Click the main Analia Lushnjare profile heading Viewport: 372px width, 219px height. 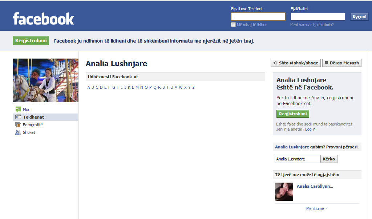(x=117, y=63)
